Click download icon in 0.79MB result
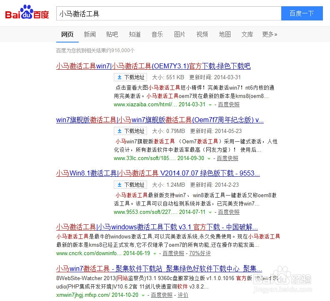This screenshot has height=301, width=330. click(x=120, y=131)
